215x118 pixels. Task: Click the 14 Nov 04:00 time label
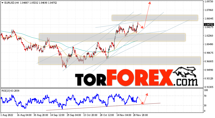coord(124,115)
